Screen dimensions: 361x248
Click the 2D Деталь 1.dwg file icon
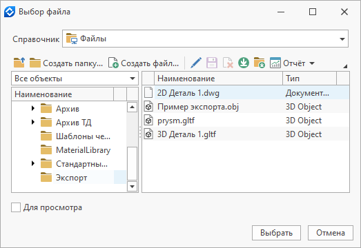pos(148,92)
